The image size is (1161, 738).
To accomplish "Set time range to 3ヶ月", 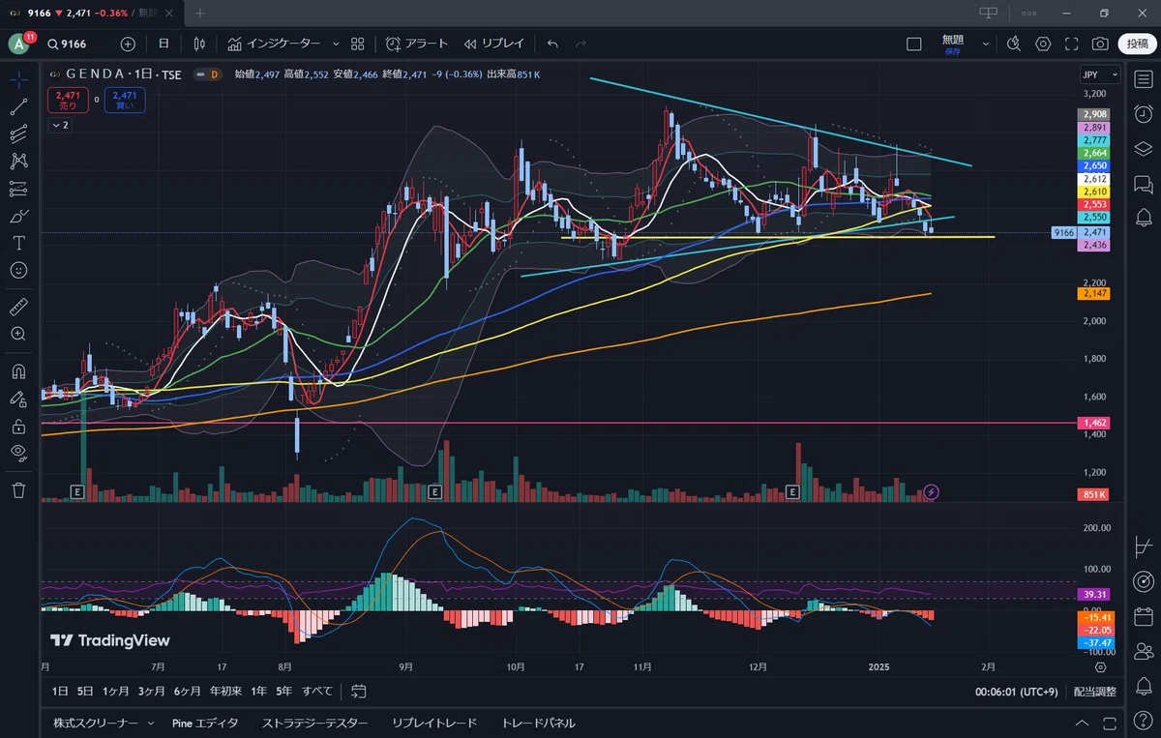I will [151, 692].
